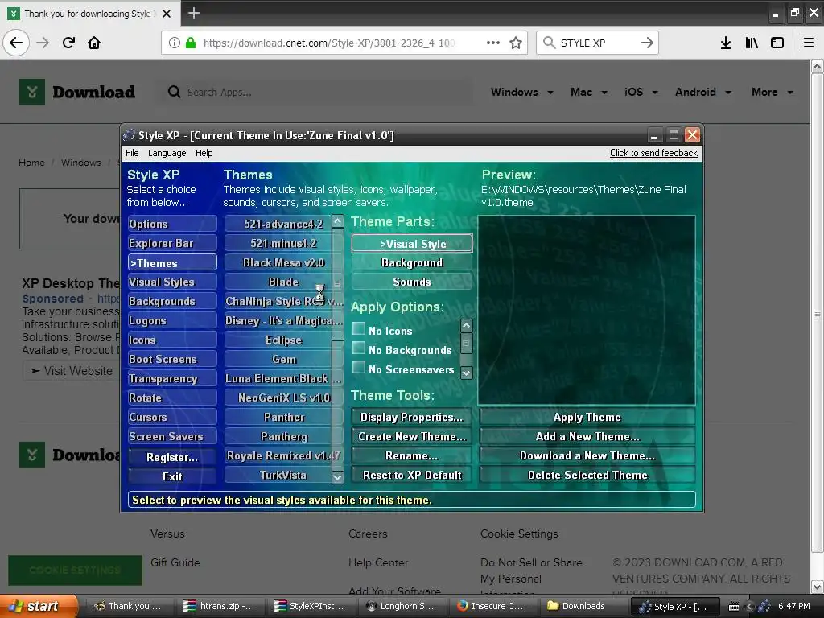
Task: Open the Help menu in Style XP
Action: 204,153
